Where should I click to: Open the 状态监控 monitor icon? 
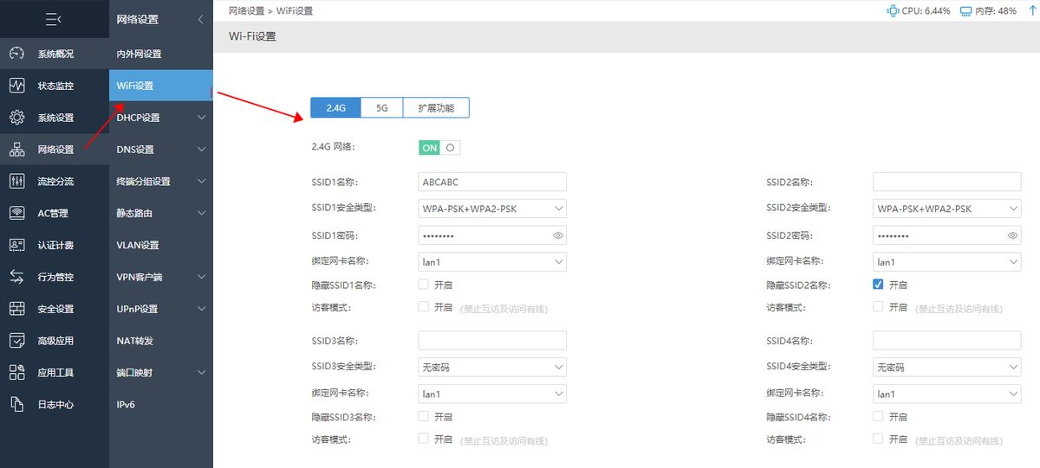click(16, 86)
